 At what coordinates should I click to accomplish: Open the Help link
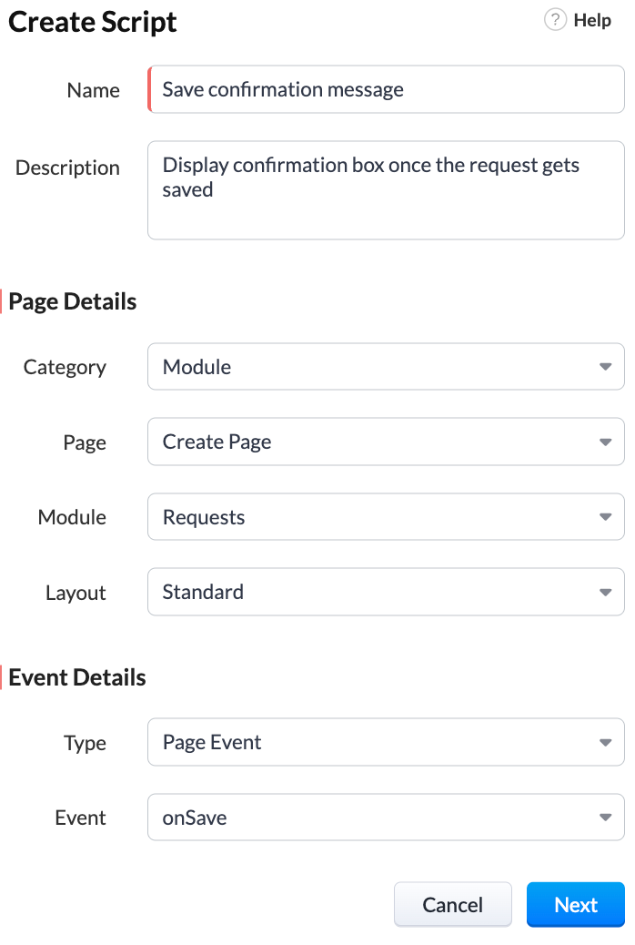click(x=590, y=19)
